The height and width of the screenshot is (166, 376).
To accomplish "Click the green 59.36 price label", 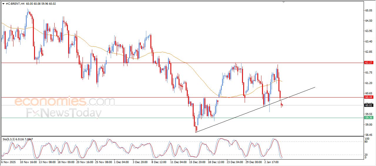I will [x=368, y=118].
